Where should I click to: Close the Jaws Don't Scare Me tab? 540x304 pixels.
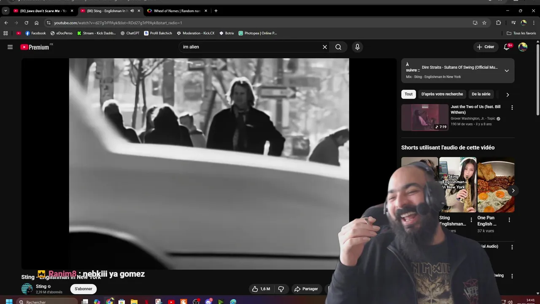[x=72, y=11]
